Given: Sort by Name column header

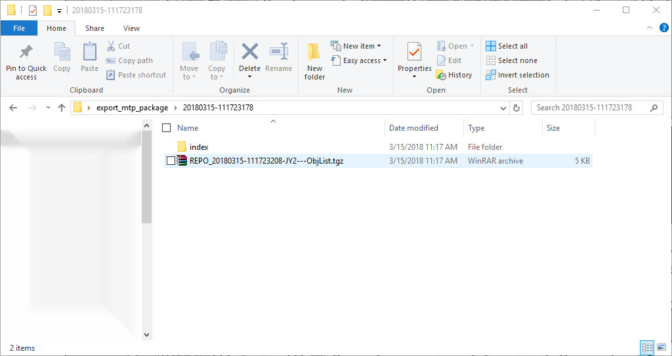Looking at the screenshot, I should 188,128.
